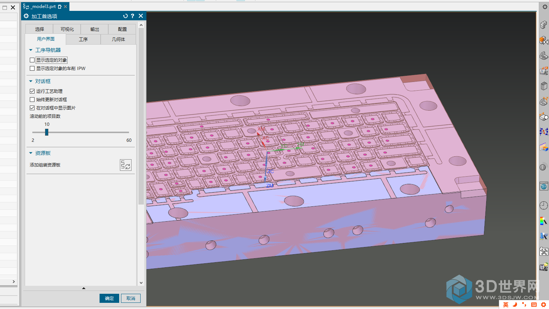Click the IME moon icon in tray
The image size is (549, 309).
(515, 305)
